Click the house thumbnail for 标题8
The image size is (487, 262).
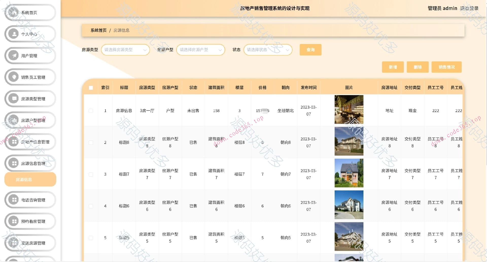[349, 141]
